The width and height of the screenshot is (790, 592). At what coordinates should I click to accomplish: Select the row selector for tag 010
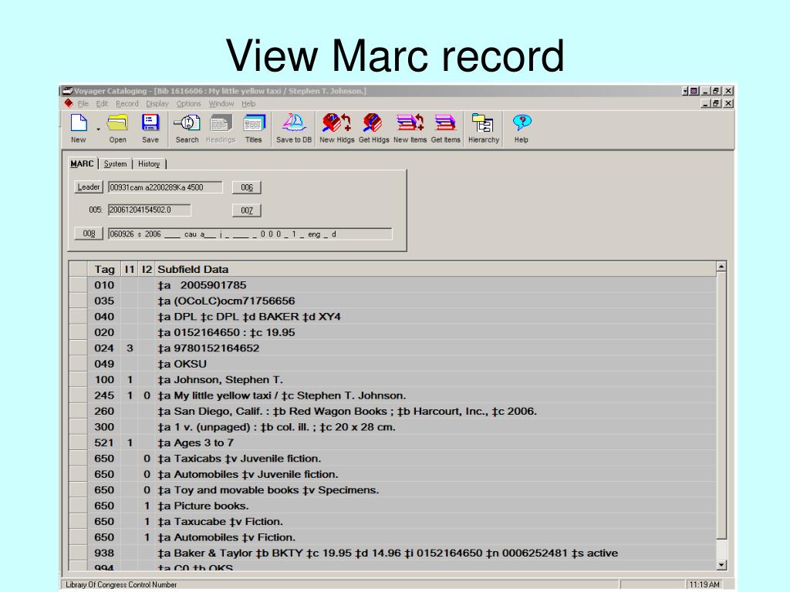pos(78,285)
